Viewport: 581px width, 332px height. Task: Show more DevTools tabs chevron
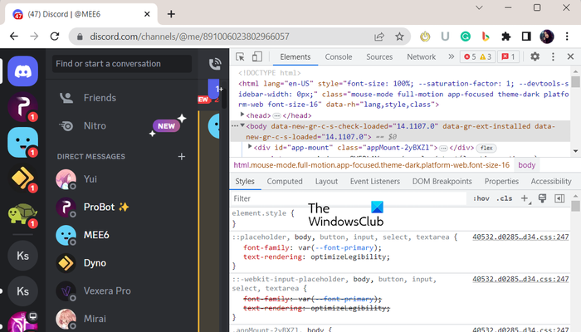[451, 56]
